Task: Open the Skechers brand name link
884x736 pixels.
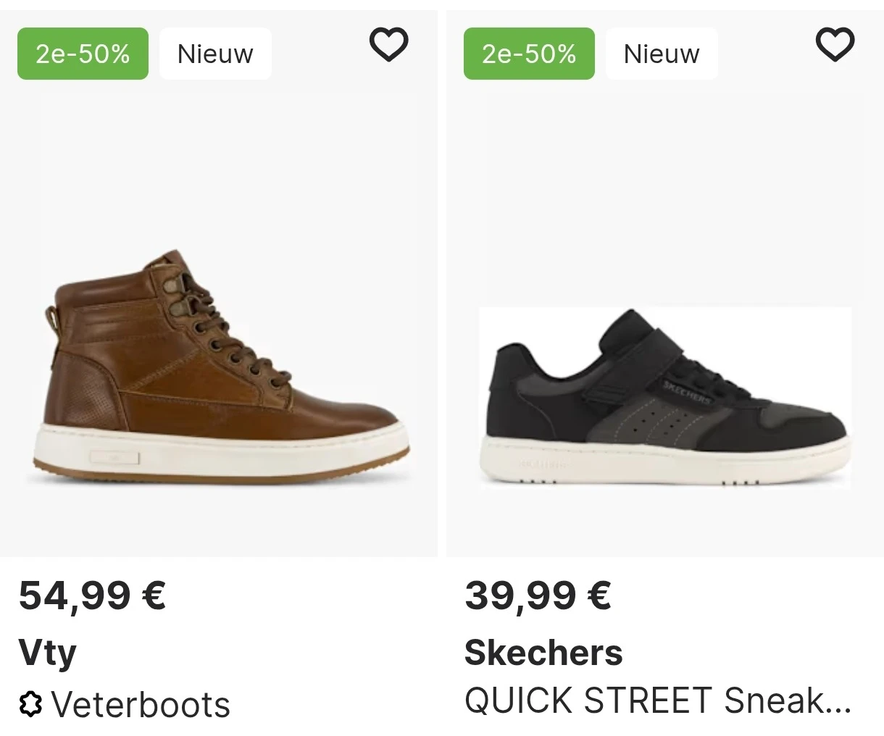Action: tap(543, 652)
